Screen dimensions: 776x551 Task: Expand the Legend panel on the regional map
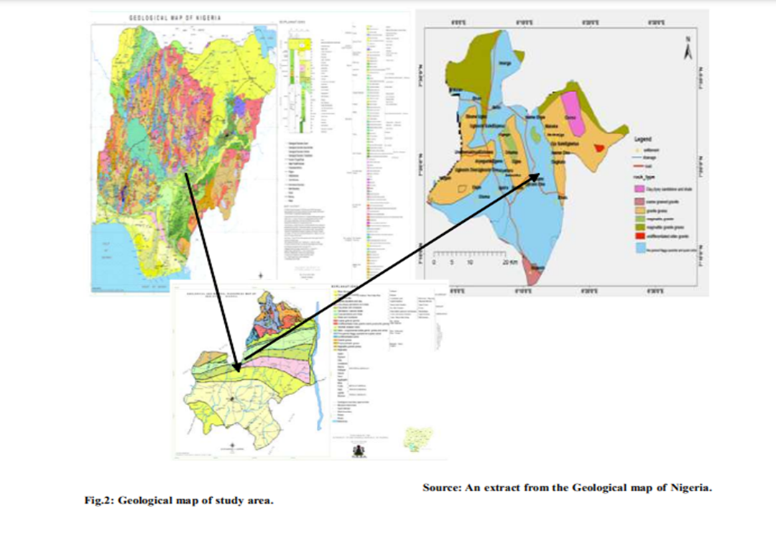coord(645,139)
